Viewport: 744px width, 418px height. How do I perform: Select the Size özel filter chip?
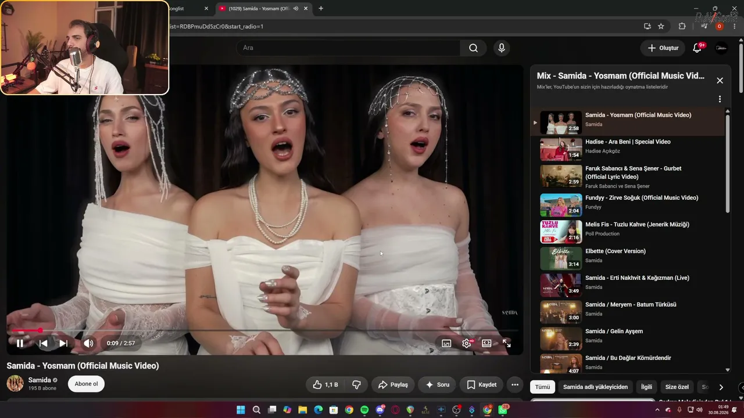point(677,387)
